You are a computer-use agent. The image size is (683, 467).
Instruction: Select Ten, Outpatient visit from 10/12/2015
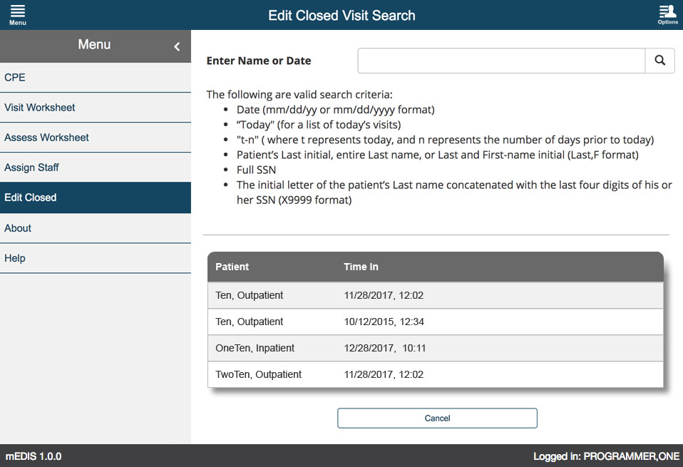coord(436,322)
